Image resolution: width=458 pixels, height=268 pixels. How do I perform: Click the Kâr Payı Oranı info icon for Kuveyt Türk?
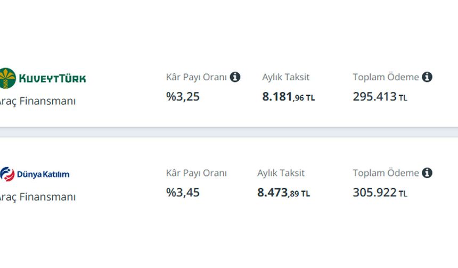click(235, 77)
